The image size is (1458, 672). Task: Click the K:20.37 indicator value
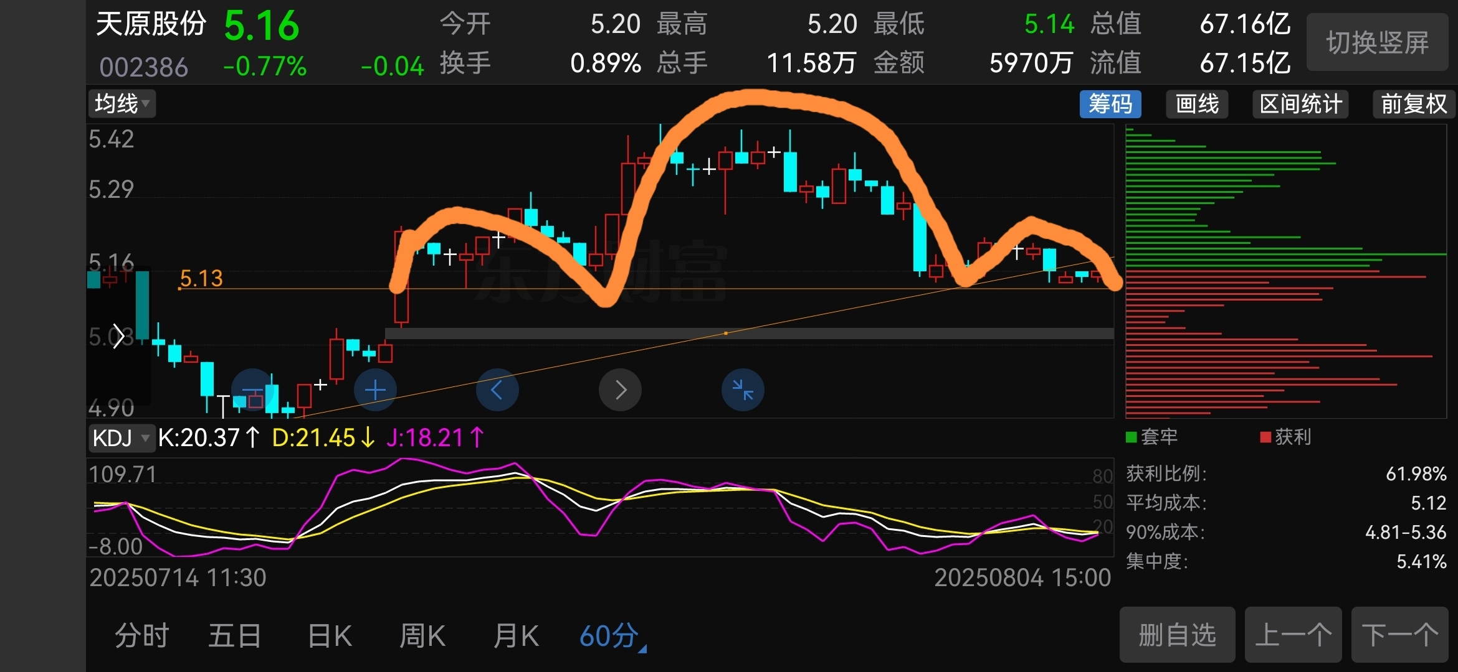tap(209, 438)
